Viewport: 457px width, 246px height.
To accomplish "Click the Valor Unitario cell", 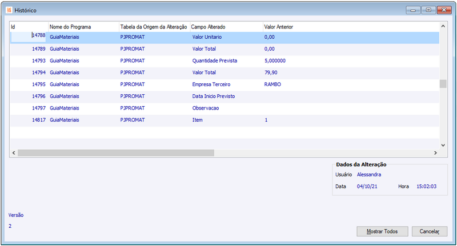I will (x=207, y=37).
